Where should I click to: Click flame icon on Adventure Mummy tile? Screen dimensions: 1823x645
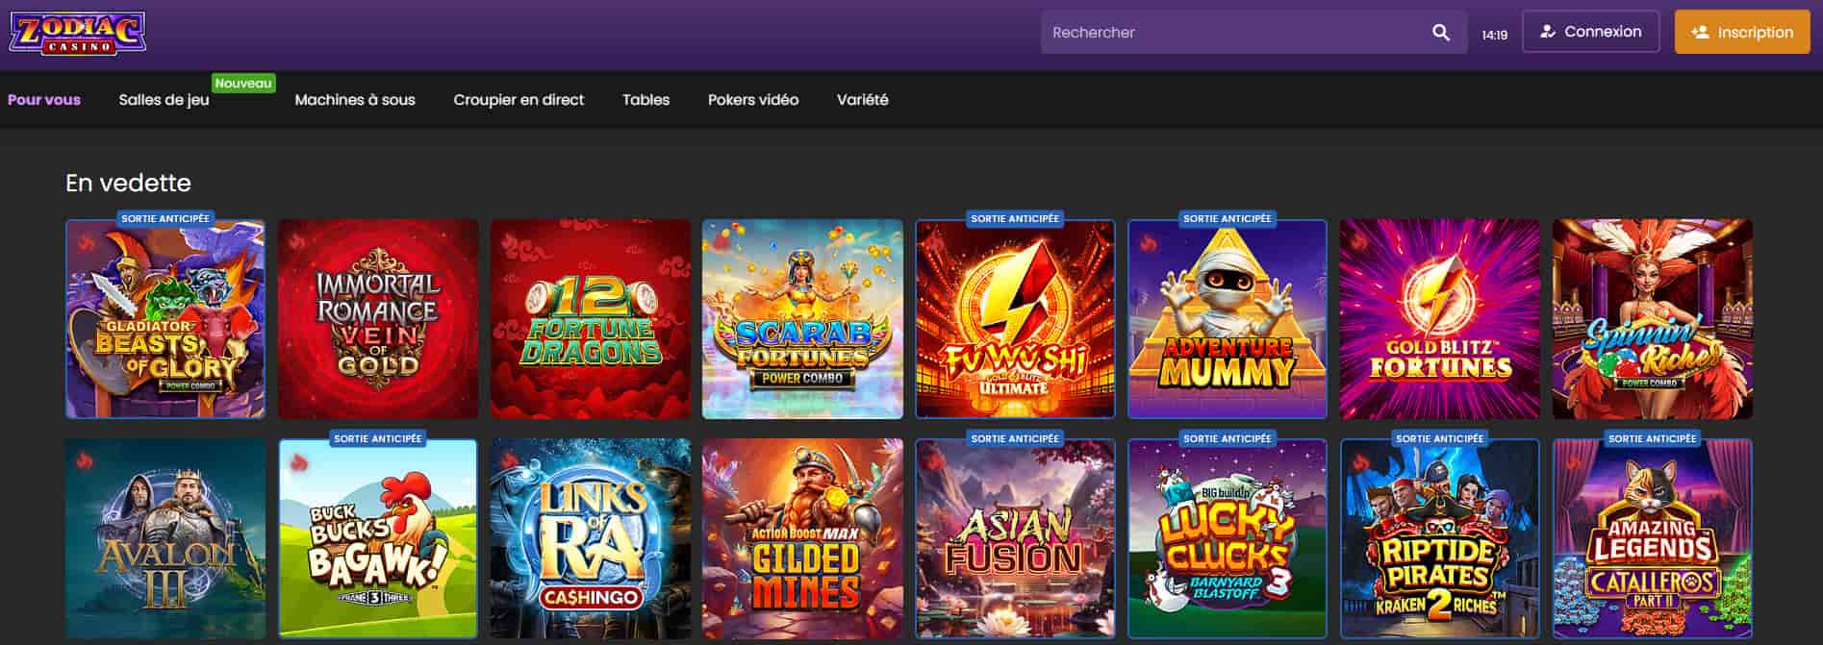(x=1148, y=243)
